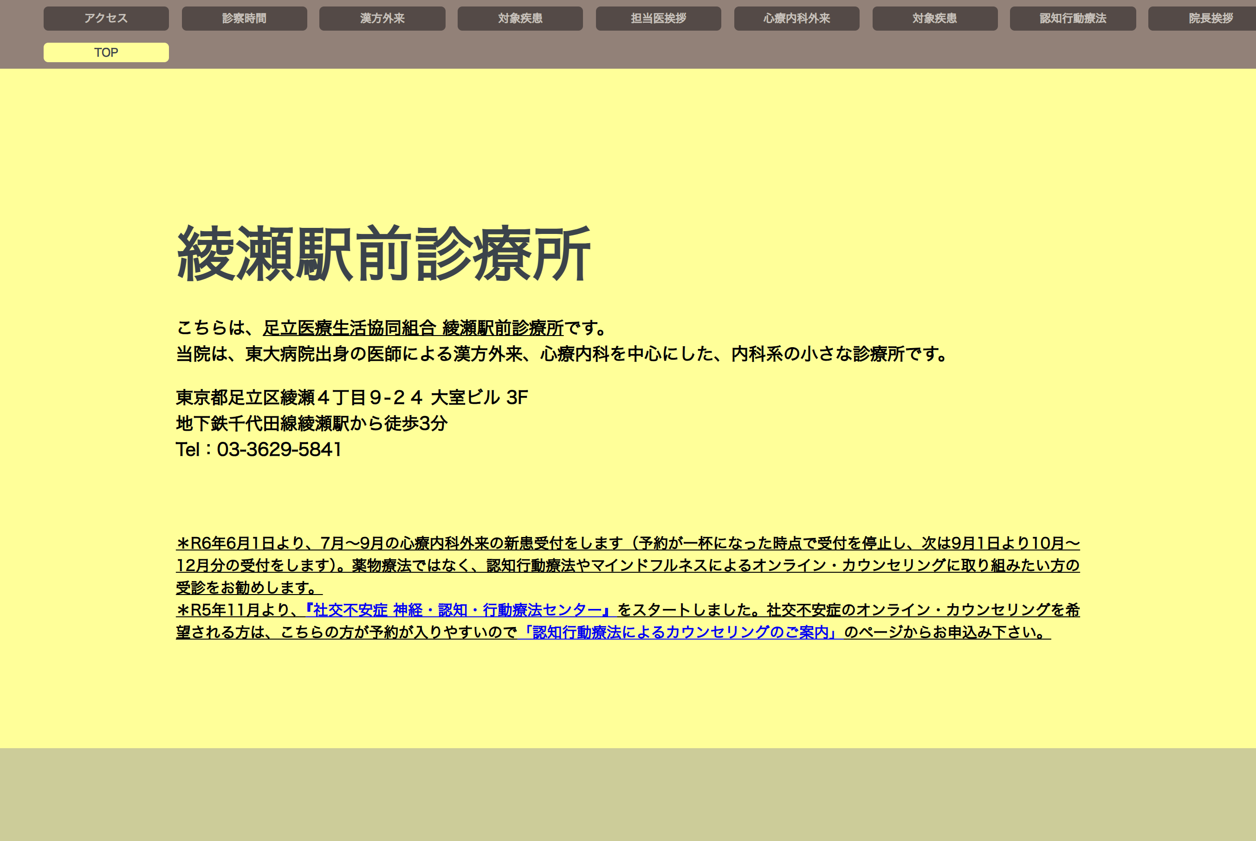
Task: Open 対象疾患 right after 漢方外来
Action: click(520, 18)
